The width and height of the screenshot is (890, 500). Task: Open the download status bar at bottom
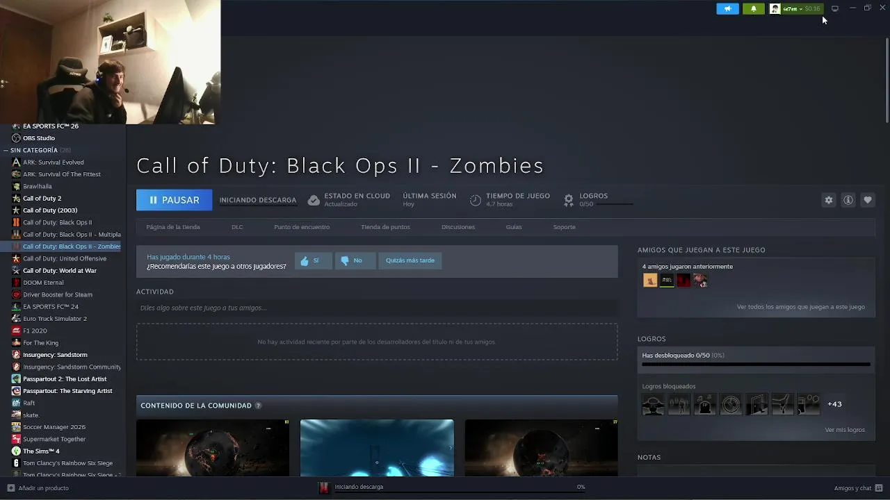tap(452, 487)
